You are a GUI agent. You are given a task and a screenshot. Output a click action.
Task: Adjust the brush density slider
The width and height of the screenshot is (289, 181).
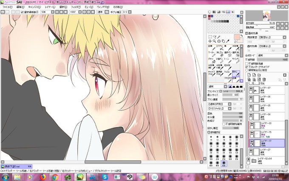[x=232, y=99]
